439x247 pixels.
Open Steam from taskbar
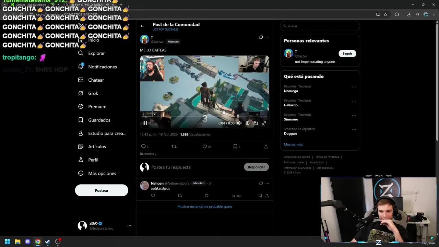[x=48, y=242]
